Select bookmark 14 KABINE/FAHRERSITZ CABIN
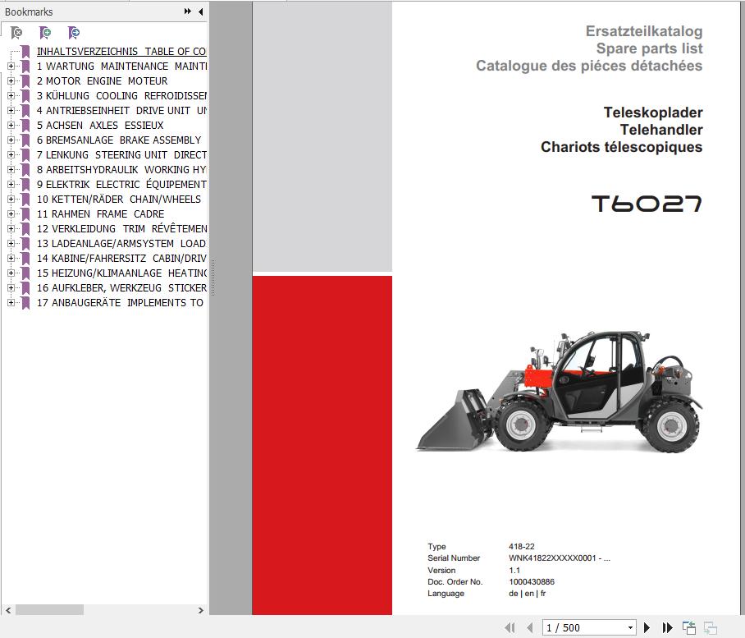 pyautogui.click(x=121, y=258)
